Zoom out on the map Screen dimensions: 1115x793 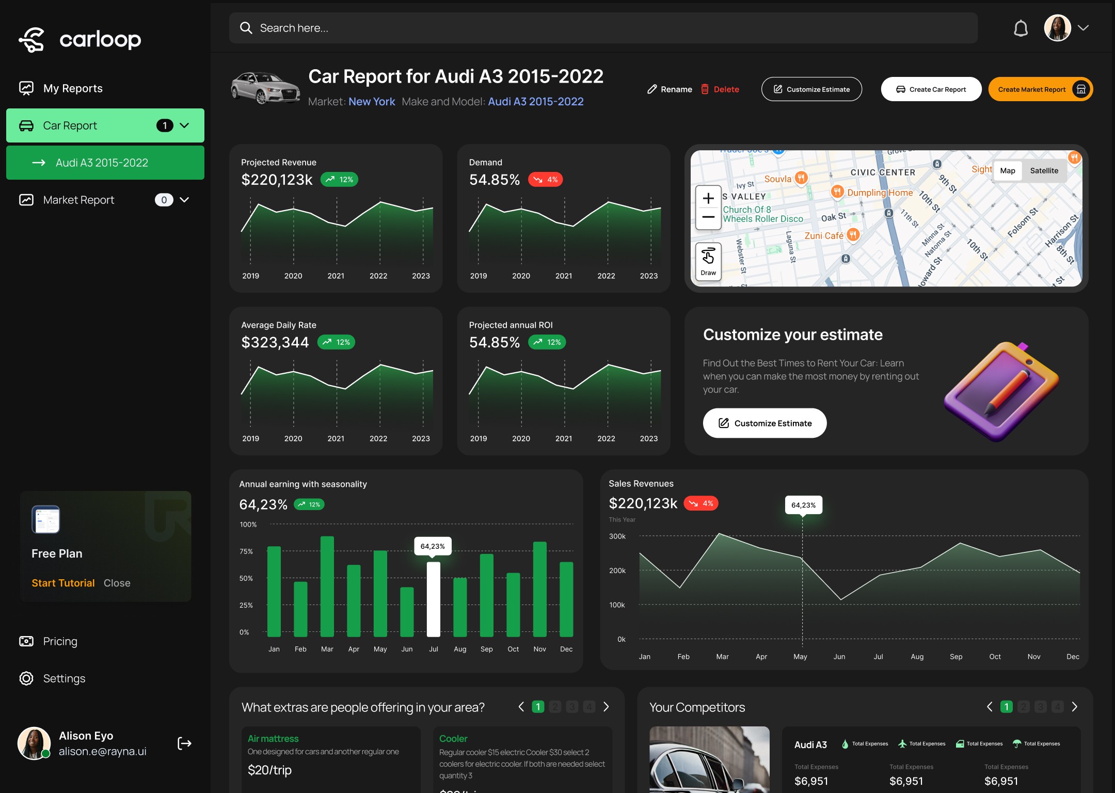[708, 217]
